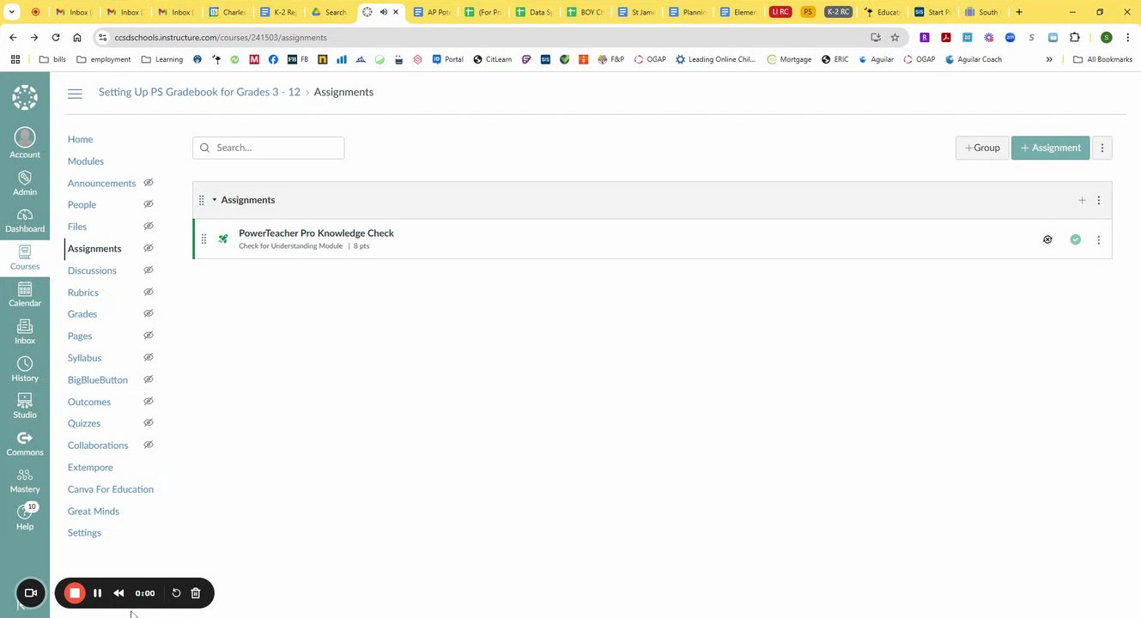This screenshot has width=1141, height=618.
Task: Pause the screen recording
Action: (x=97, y=593)
